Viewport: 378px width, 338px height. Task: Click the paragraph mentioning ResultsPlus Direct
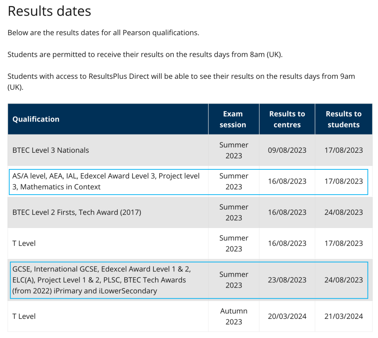pos(181,81)
